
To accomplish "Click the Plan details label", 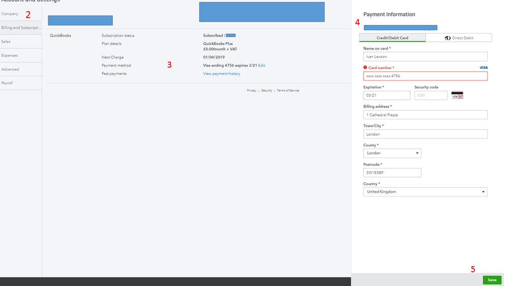I will click(111, 43).
